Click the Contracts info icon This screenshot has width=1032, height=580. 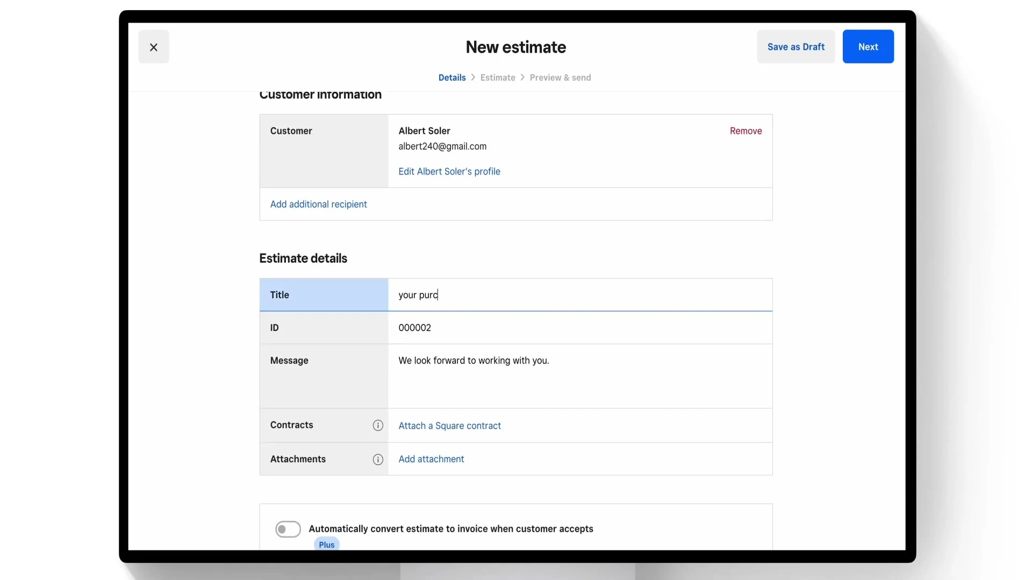point(378,425)
